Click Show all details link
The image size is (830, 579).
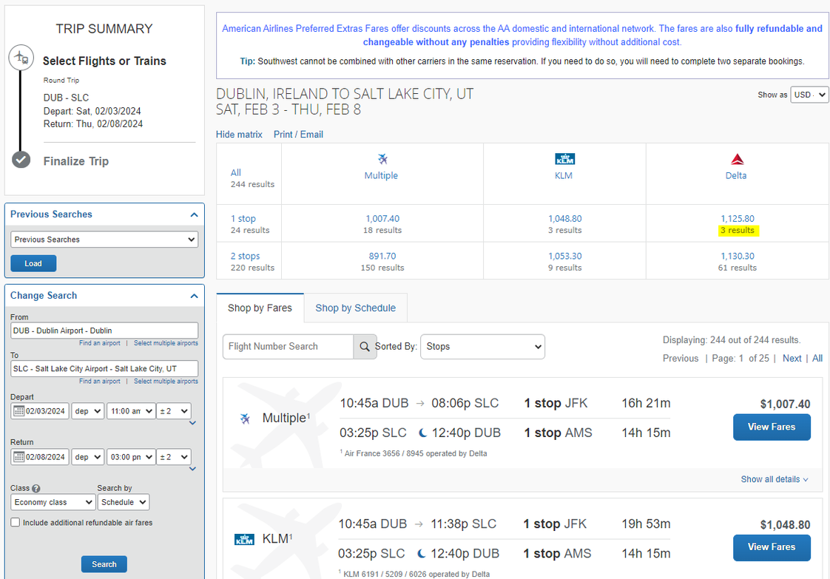pos(775,479)
